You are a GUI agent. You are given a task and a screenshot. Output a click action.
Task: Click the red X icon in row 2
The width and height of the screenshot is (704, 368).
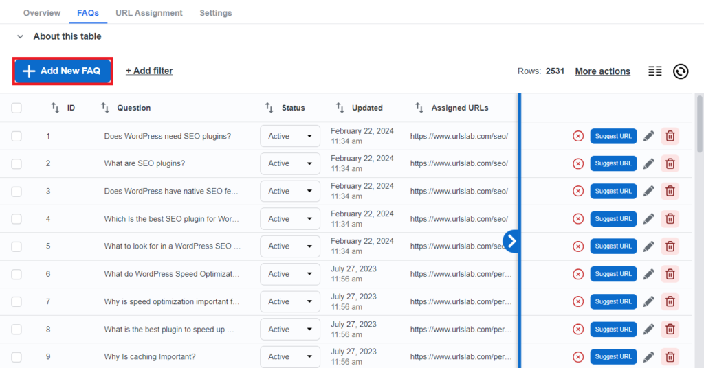pos(578,163)
